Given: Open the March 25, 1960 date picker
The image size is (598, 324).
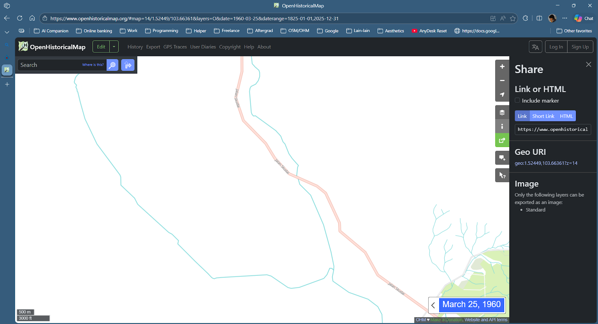Looking at the screenshot, I should coord(471,305).
